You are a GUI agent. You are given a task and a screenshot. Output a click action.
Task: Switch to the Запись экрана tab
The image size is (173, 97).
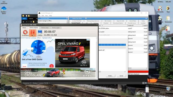click(x=34, y=27)
